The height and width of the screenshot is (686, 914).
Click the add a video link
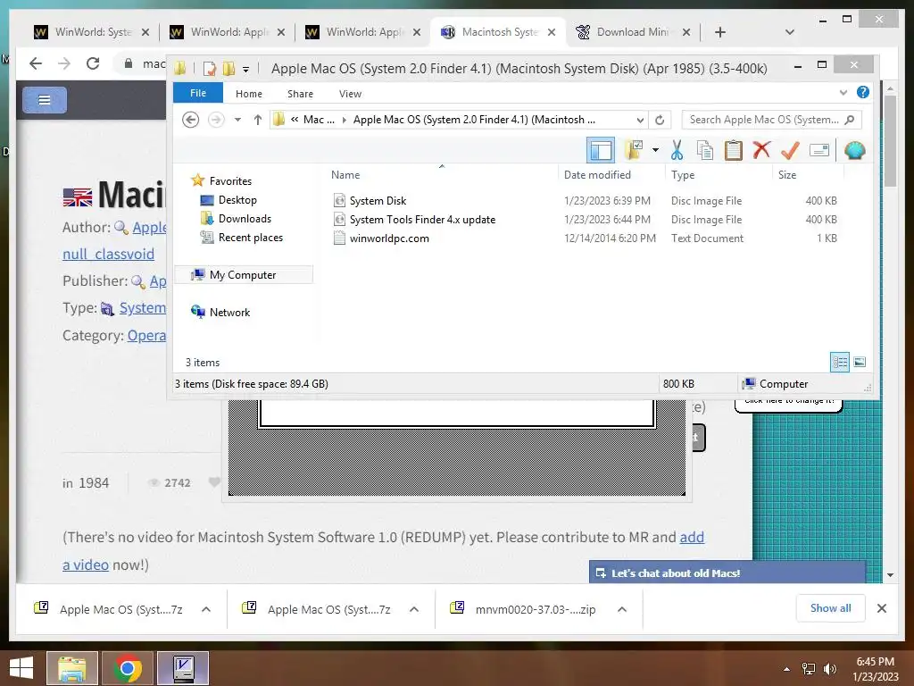[692, 537]
